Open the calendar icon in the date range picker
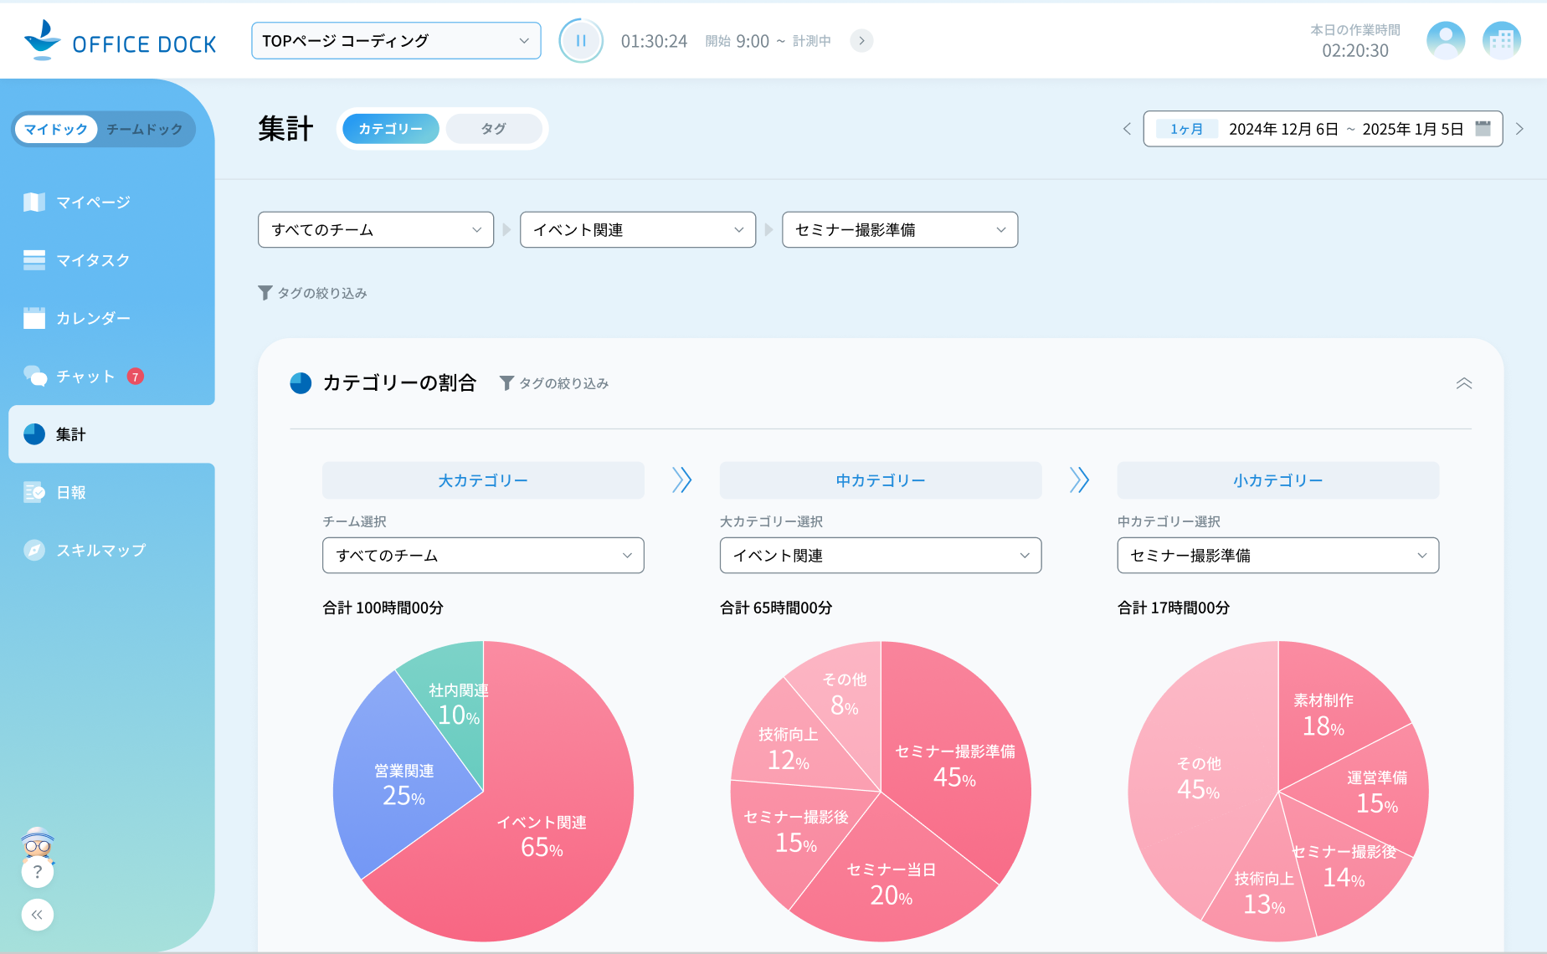This screenshot has width=1547, height=954. tap(1483, 129)
